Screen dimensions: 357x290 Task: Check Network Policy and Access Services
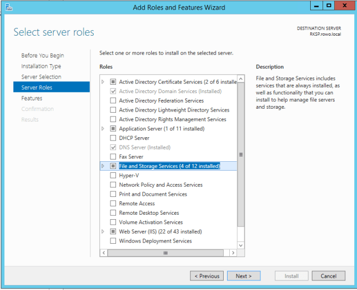pyautogui.click(x=113, y=185)
